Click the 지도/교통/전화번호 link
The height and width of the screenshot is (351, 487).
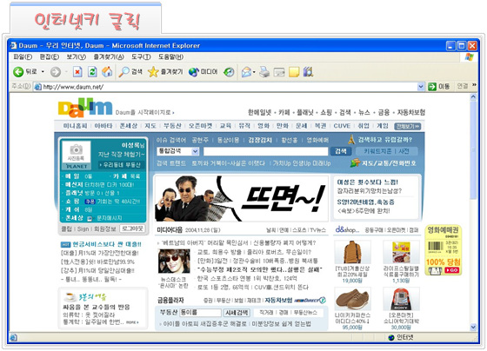389,163
